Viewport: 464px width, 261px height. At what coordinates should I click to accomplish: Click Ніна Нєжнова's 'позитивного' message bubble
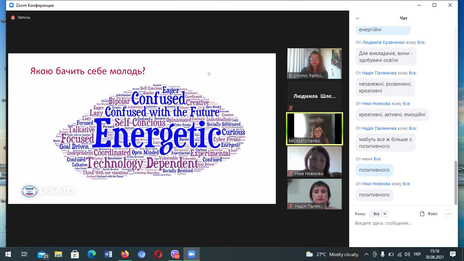374,195
